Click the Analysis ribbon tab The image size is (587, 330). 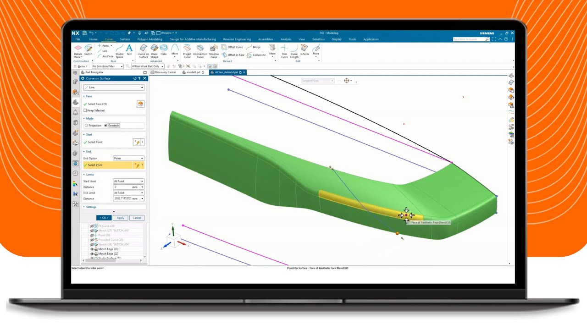286,39
